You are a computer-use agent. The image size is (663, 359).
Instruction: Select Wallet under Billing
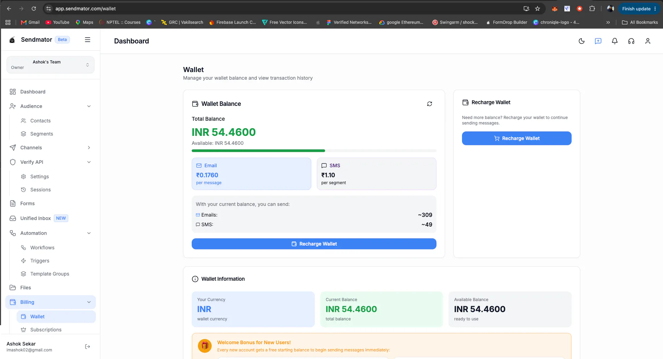point(56,317)
